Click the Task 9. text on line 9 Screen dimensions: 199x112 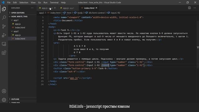(x=65, y=30)
